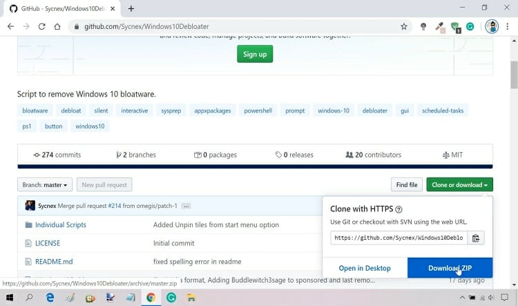
Task: Open the Chrome profile avatar
Action: [492, 26]
